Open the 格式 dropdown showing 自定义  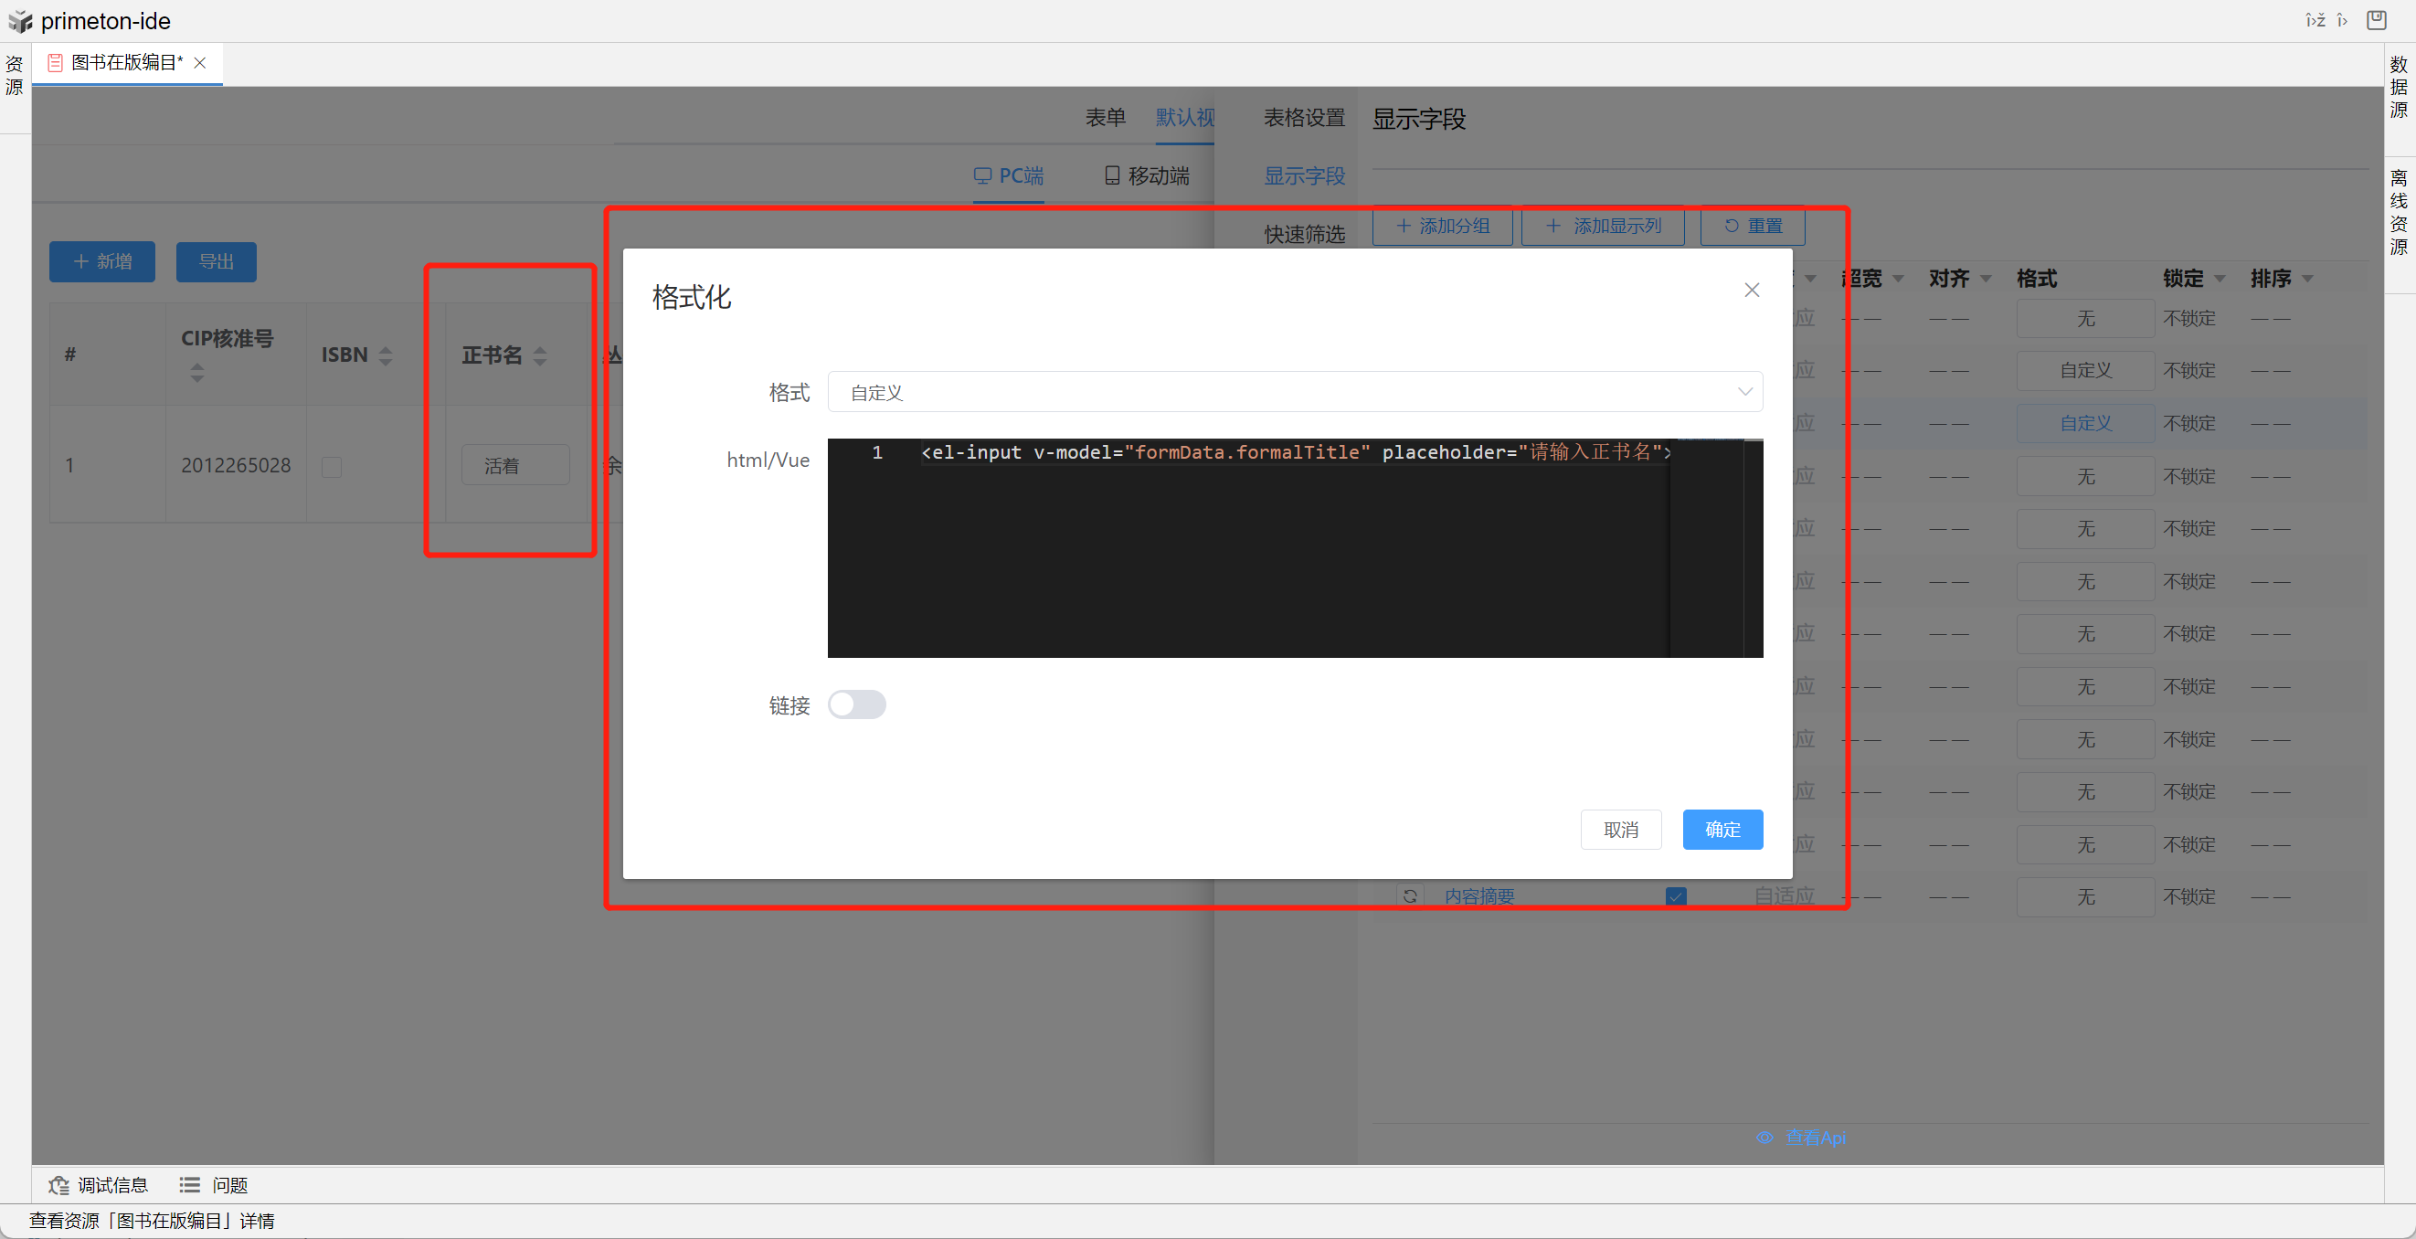(x=1294, y=392)
